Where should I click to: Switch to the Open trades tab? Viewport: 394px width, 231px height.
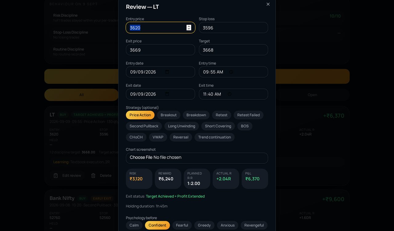pyautogui.click(x=312, y=95)
